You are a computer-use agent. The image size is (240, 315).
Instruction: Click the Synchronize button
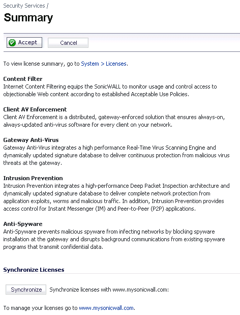click(x=26, y=290)
